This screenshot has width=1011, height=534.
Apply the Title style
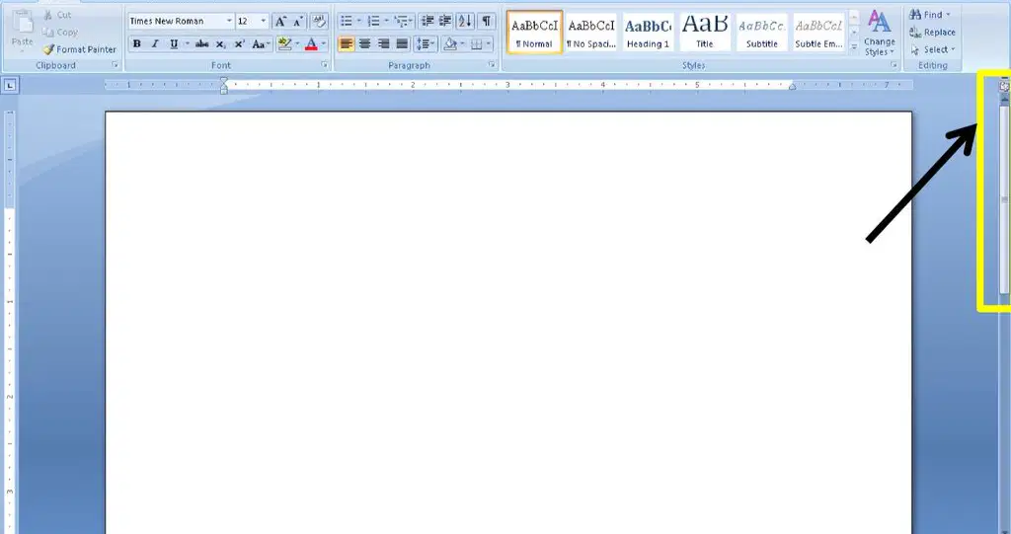705,32
